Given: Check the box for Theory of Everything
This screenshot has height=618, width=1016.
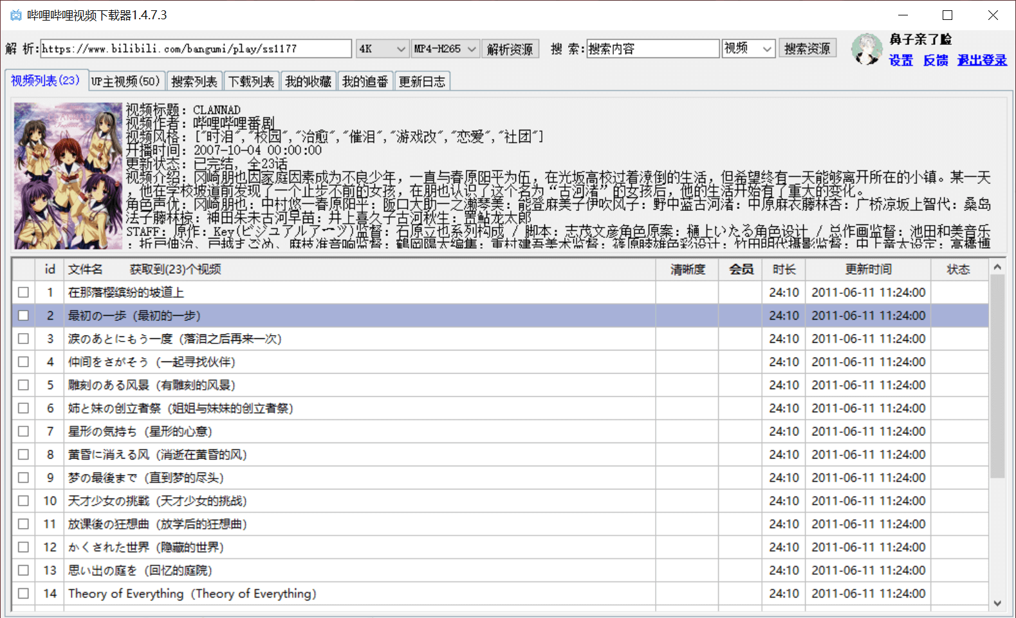Looking at the screenshot, I should (x=24, y=594).
